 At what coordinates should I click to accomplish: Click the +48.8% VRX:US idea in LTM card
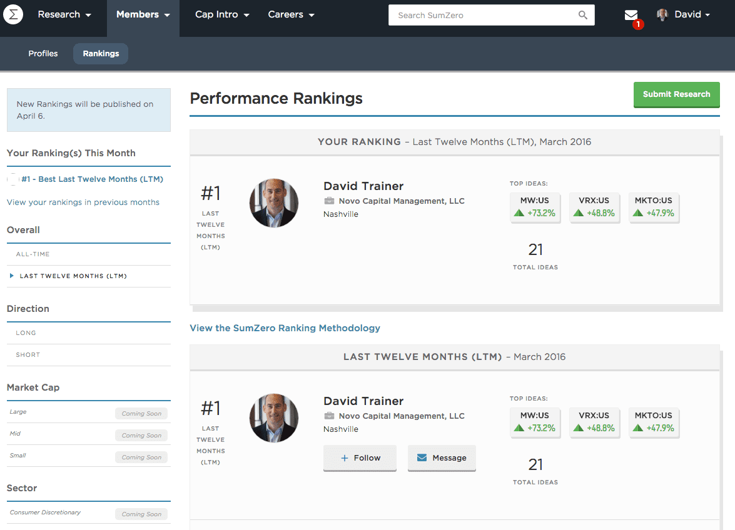[594, 422]
